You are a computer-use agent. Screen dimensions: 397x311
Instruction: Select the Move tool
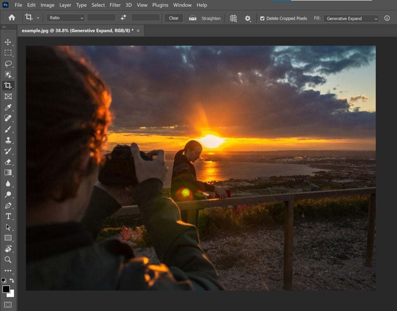click(9, 42)
